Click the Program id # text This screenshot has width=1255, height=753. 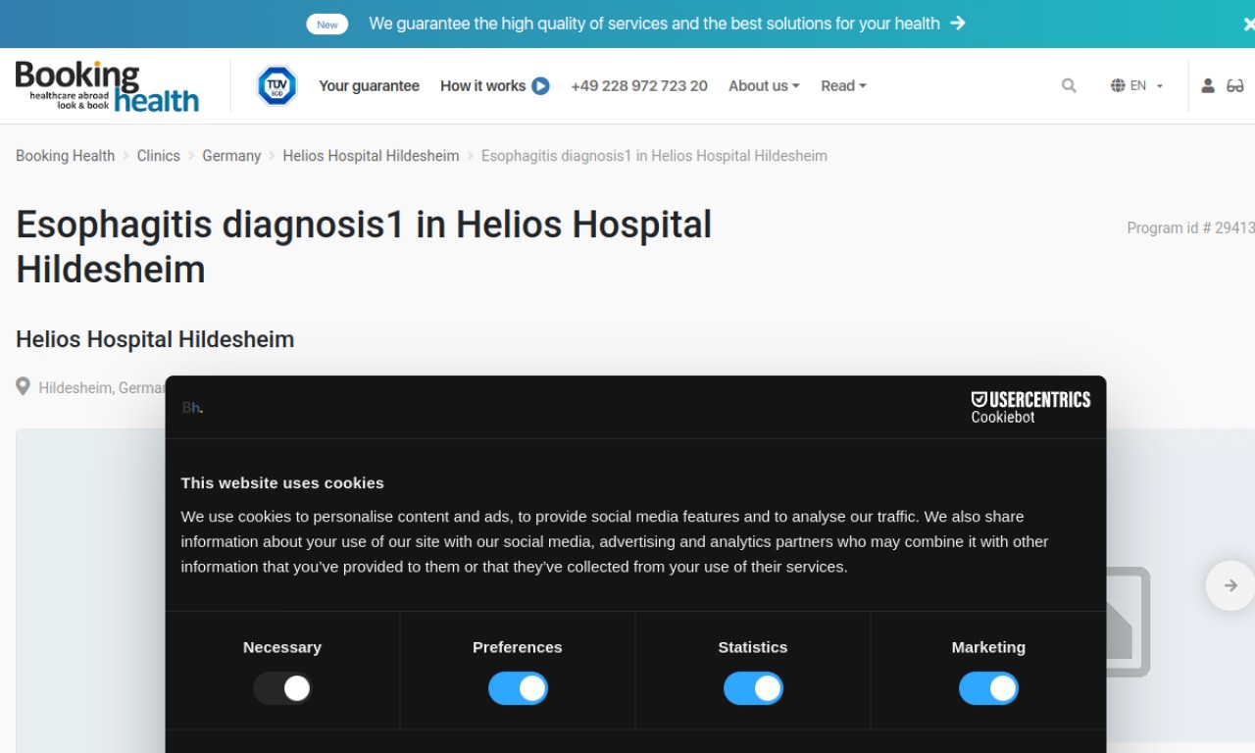tap(1190, 227)
